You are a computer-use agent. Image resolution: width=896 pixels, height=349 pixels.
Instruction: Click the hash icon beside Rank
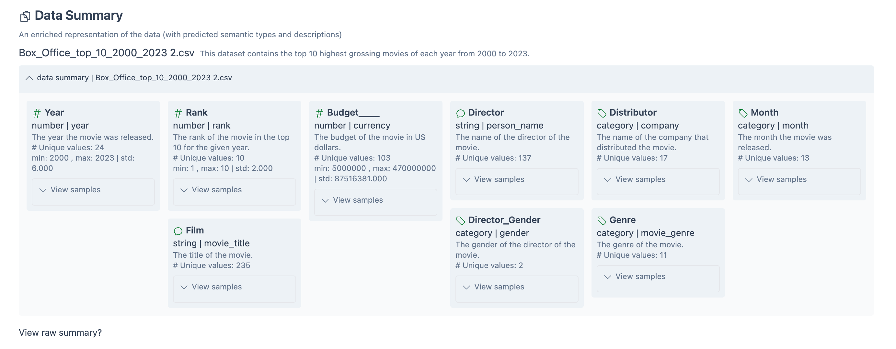(x=178, y=113)
